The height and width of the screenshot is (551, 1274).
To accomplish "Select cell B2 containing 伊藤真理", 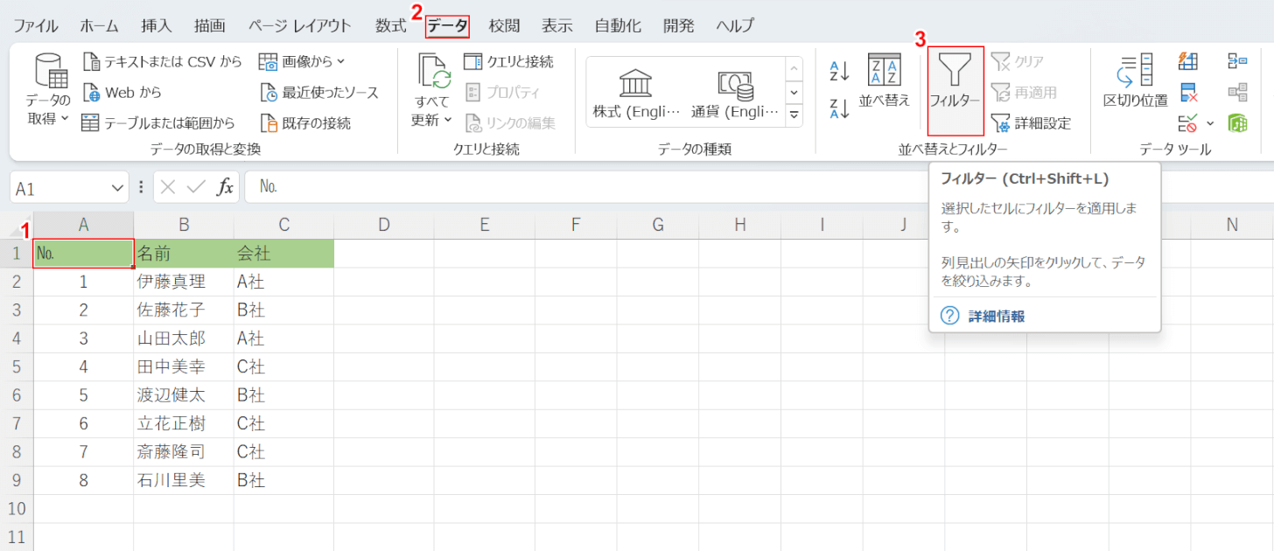I will coord(183,282).
